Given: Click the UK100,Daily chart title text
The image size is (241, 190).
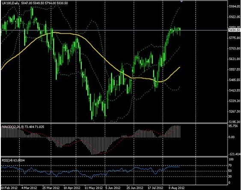Looking at the screenshot, I should 10,3.
